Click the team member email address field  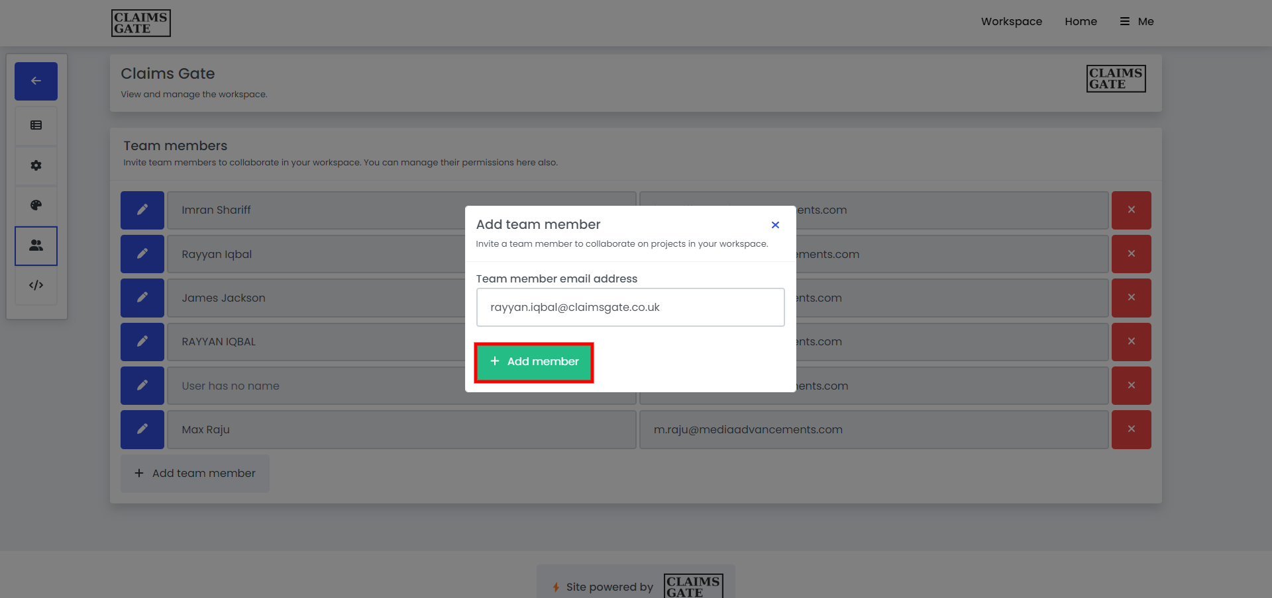coord(630,308)
